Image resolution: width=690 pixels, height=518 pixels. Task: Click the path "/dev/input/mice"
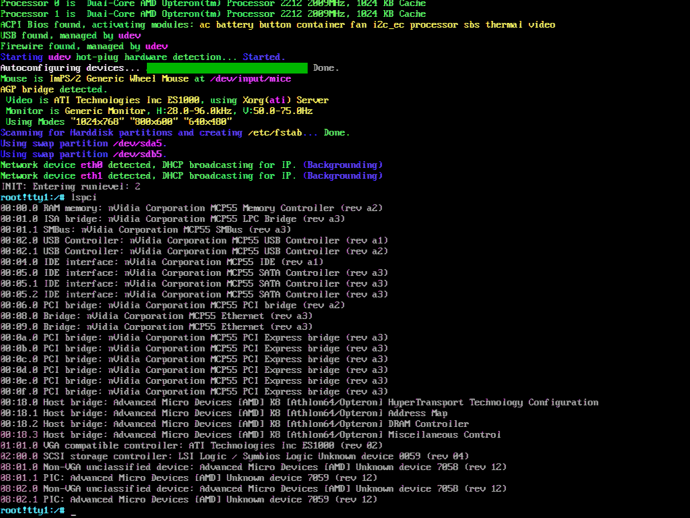pos(251,78)
